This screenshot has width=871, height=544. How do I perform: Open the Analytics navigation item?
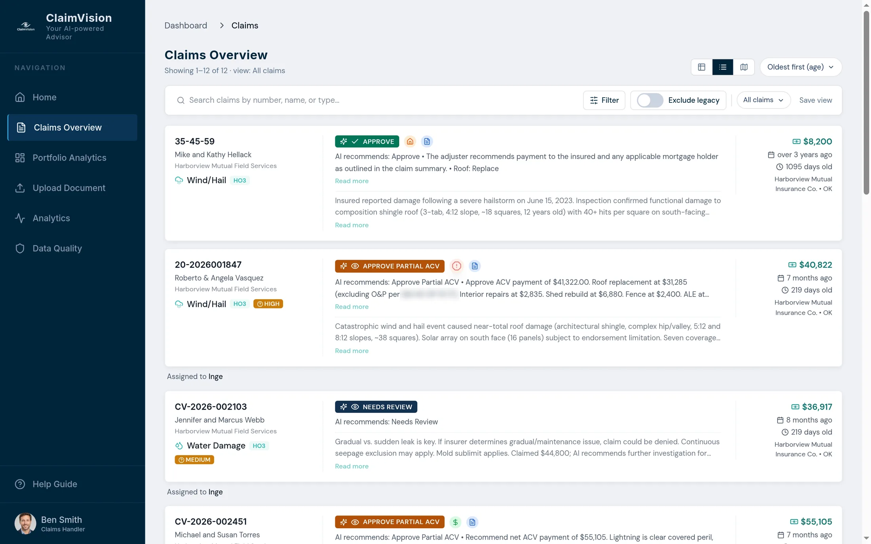pos(72,218)
